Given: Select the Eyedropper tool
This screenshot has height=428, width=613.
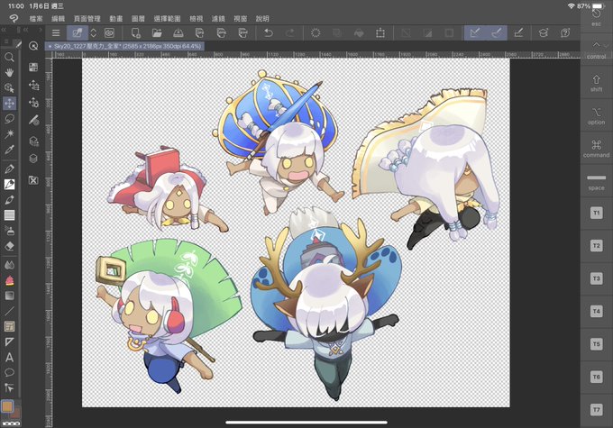Looking at the screenshot, I should [9, 150].
